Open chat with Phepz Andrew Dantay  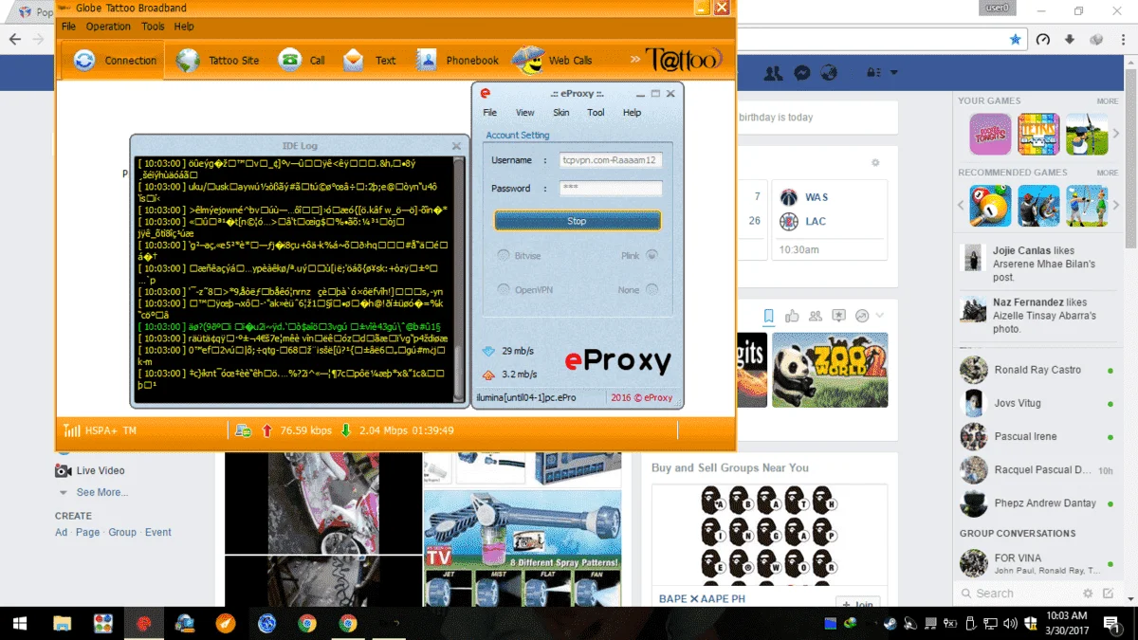coord(1037,503)
